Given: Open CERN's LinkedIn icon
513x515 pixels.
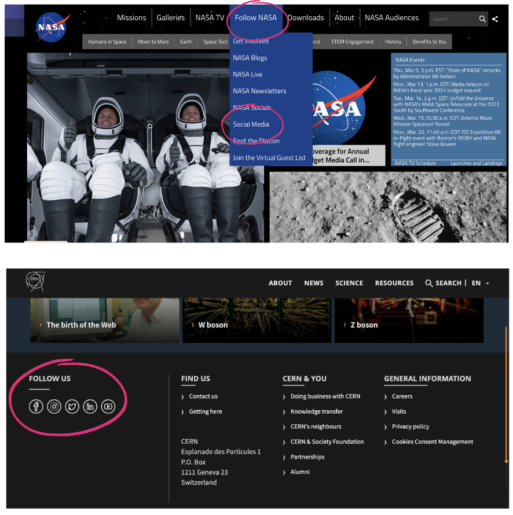Looking at the screenshot, I should coord(90,406).
